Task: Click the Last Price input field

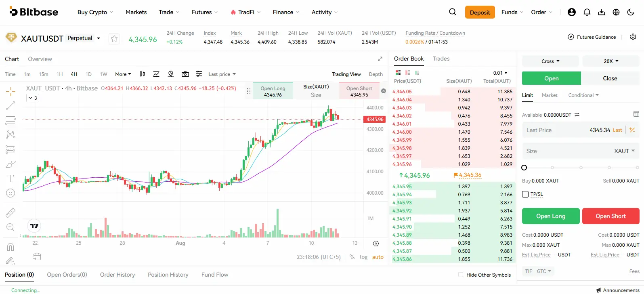Action: click(x=581, y=130)
